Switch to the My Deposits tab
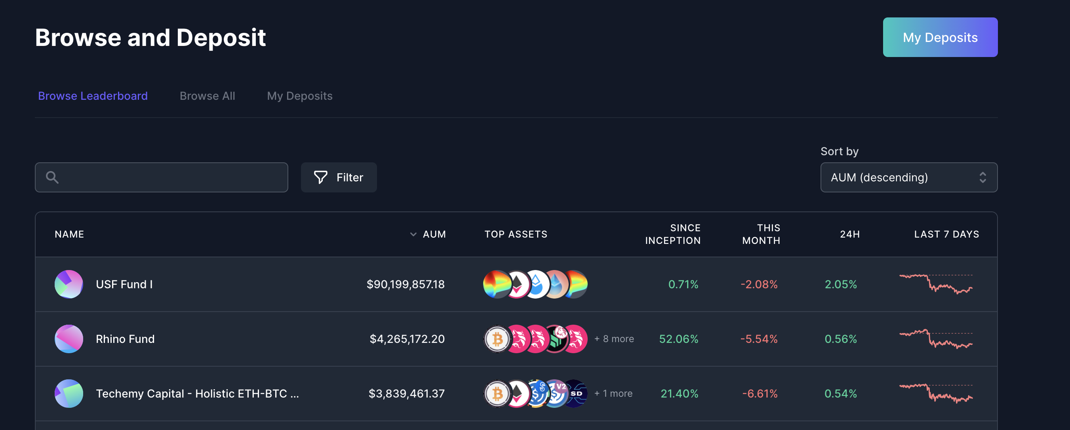The width and height of the screenshot is (1070, 430). (x=299, y=96)
